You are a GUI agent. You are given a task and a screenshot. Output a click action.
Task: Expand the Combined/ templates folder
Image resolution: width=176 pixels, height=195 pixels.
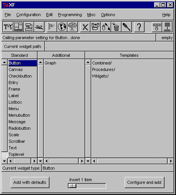102,63
